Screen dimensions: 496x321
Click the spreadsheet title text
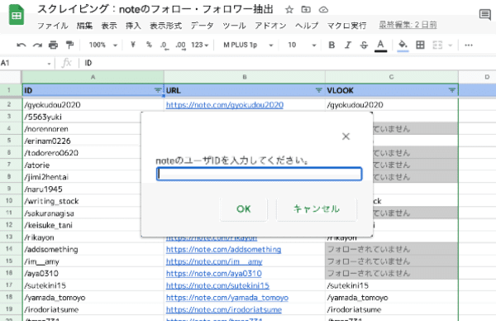pyautogui.click(x=155, y=9)
